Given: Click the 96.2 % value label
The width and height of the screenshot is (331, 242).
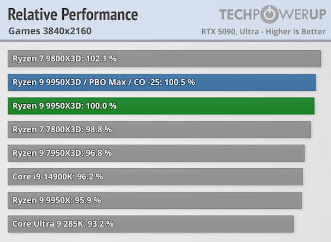Looking at the screenshot, I should coord(90,176).
